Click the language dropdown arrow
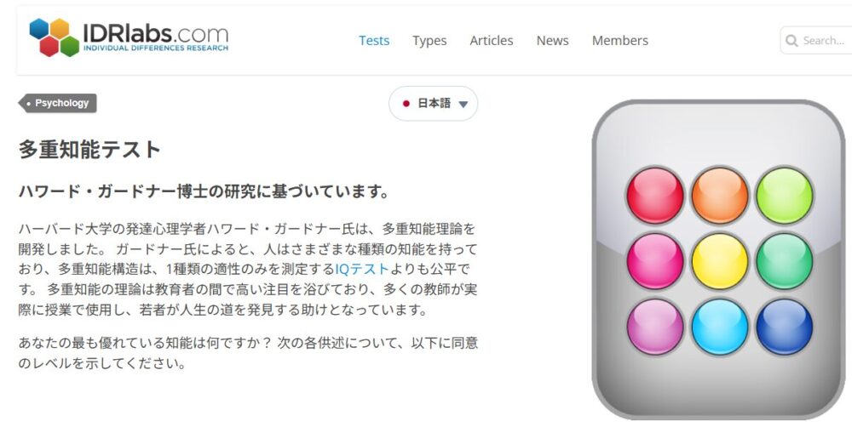Screen dimensions: 852x433 pos(463,104)
